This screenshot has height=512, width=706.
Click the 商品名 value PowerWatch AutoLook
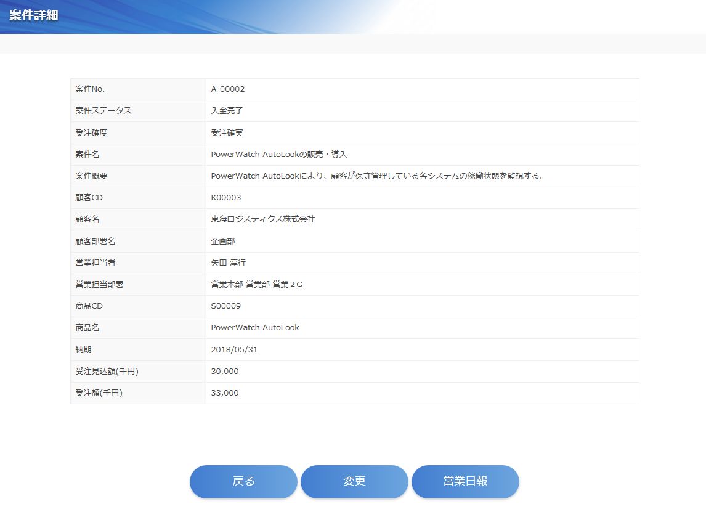pos(255,328)
